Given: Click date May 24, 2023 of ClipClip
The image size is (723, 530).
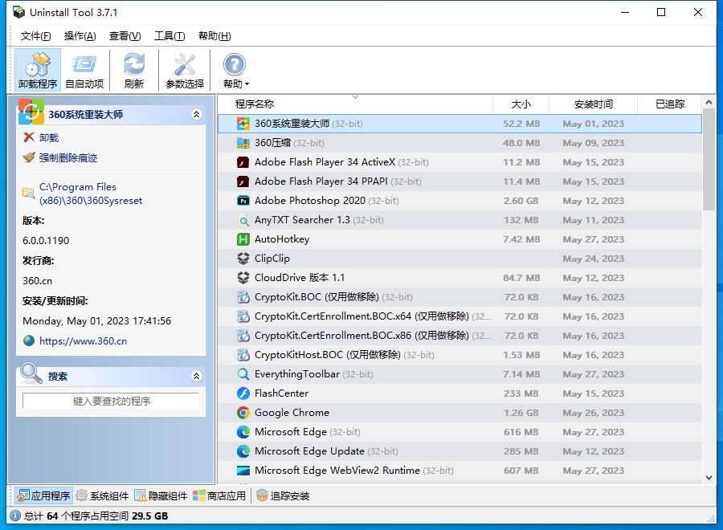Looking at the screenshot, I should 594,259.
